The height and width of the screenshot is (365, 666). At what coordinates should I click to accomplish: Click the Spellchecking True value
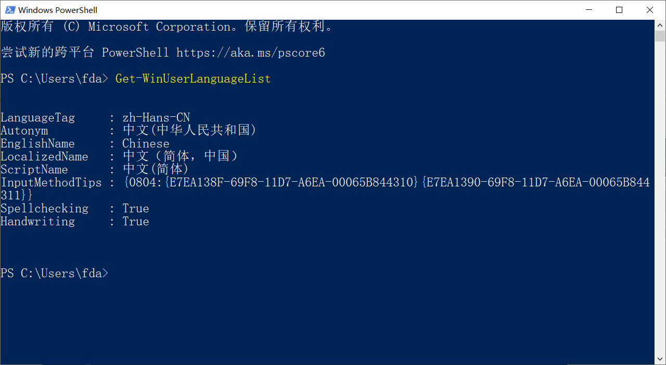pos(136,208)
